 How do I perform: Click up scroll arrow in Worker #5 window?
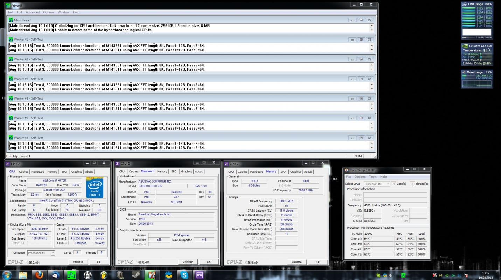pyautogui.click(x=372, y=124)
